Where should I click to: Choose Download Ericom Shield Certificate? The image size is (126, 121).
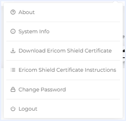[x=63, y=51]
